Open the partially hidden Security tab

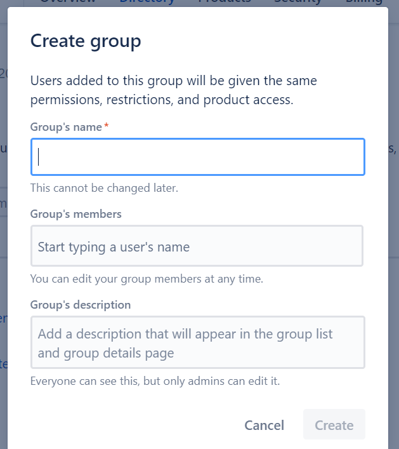tap(298, 3)
